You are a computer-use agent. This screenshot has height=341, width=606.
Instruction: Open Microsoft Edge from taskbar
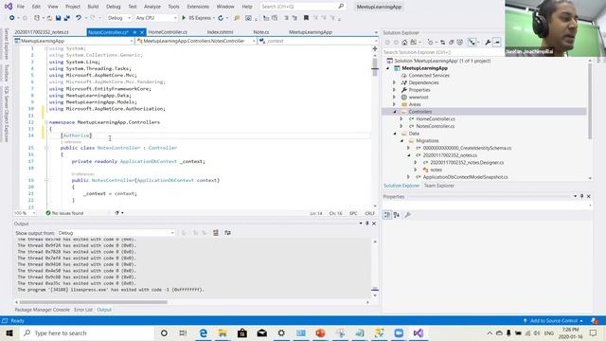coord(204,332)
